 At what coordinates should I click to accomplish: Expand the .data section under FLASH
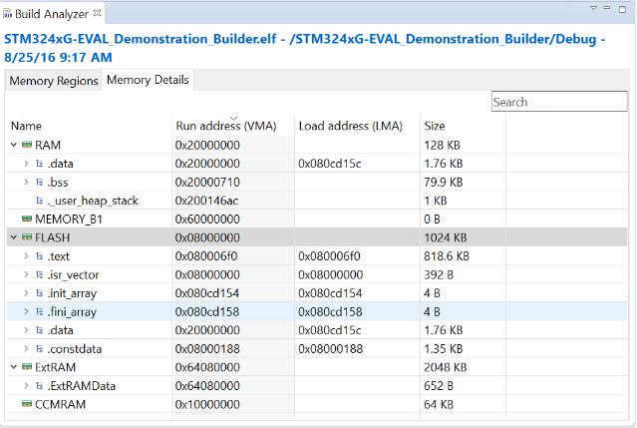click(x=26, y=330)
